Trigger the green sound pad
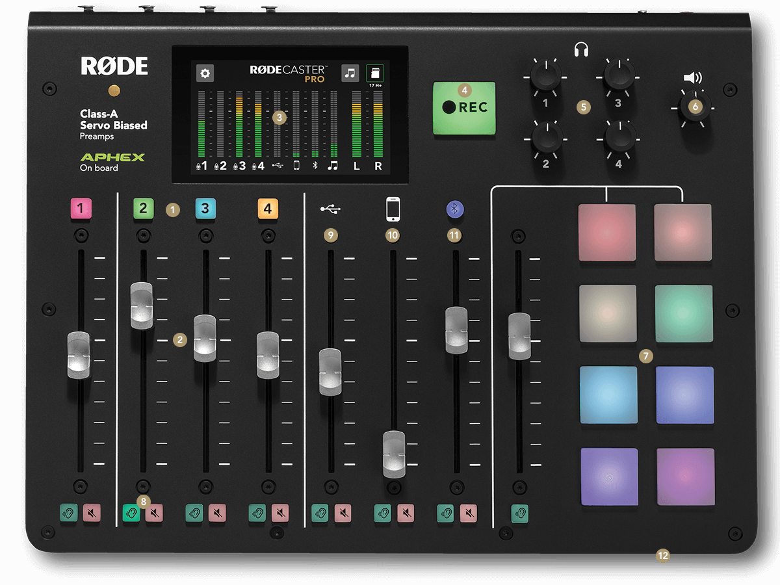The height and width of the screenshot is (585, 780). pyautogui.click(x=684, y=314)
